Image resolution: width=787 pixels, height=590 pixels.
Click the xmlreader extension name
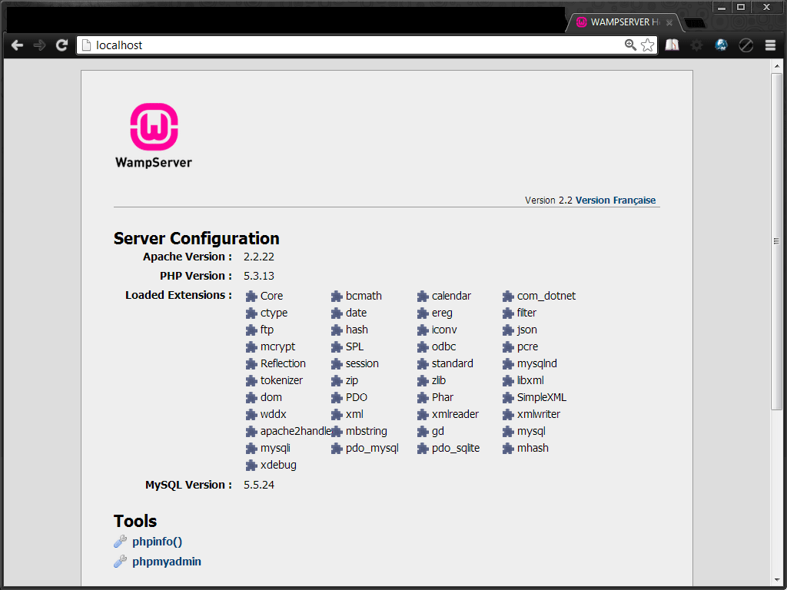pyautogui.click(x=455, y=414)
